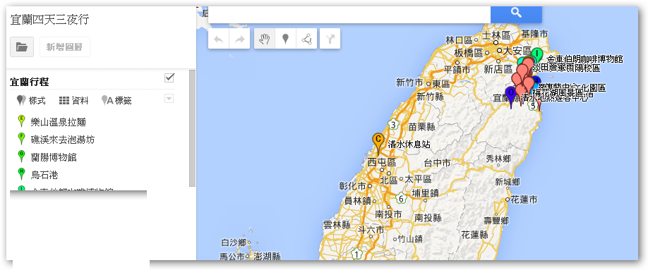This screenshot has height=270, width=648.
Task: Click the 新竹市 label on map
Action: click(x=409, y=83)
